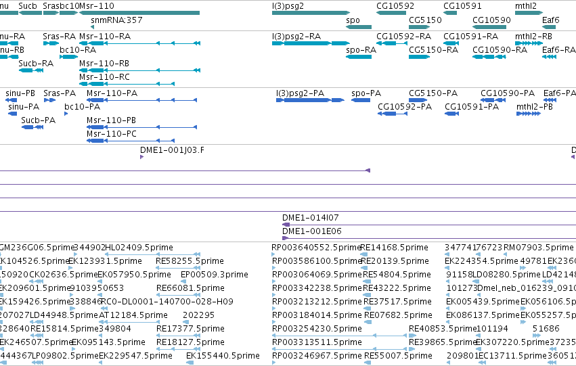Click the CG10591 gene label
576x366 pixels.
[462, 6]
